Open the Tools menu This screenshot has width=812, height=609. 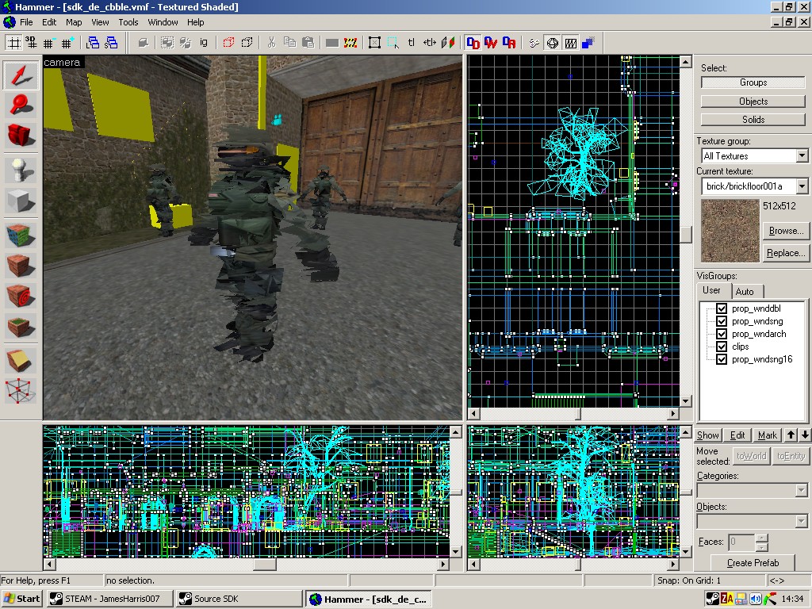[128, 22]
